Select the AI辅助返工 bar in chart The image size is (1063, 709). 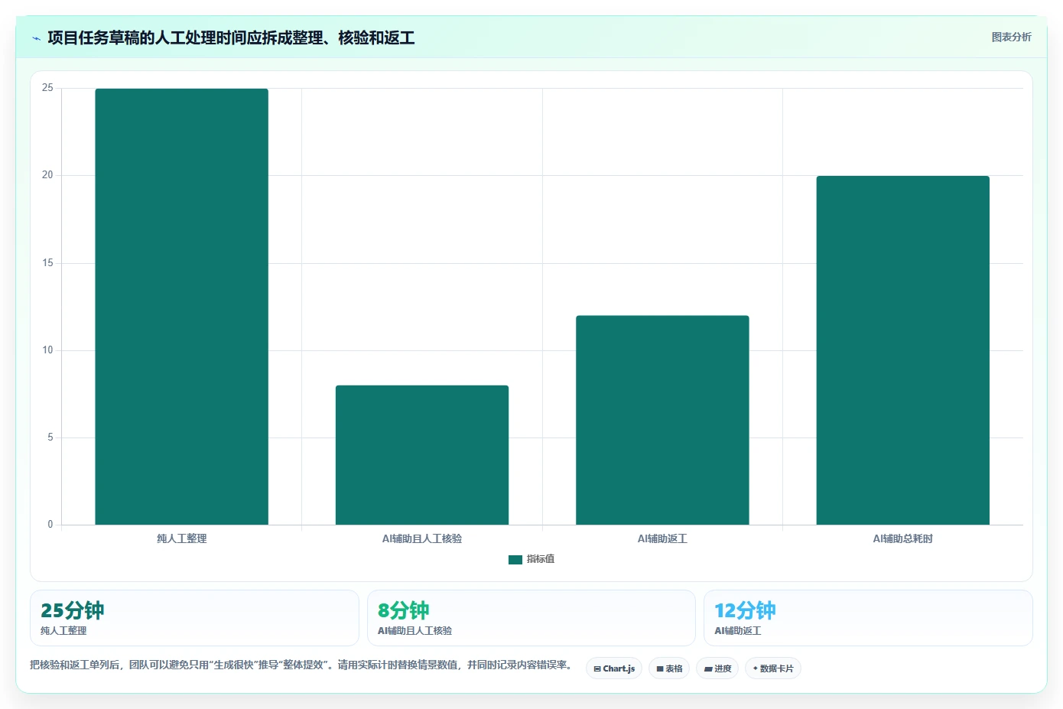click(662, 420)
